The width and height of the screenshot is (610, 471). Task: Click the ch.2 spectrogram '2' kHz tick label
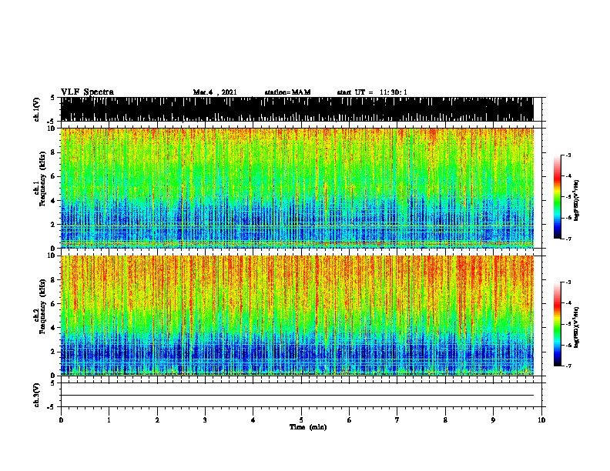[x=53, y=352]
